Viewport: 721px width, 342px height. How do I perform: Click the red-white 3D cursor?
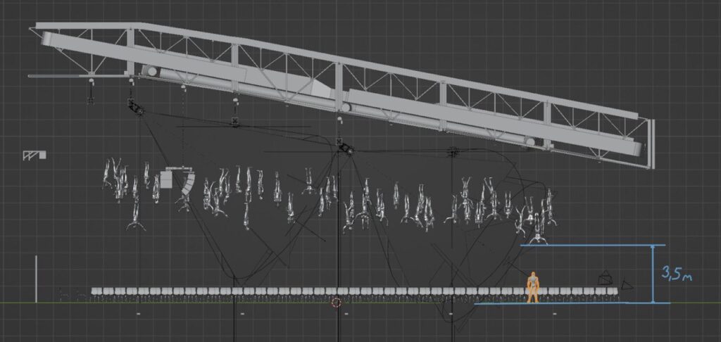tap(336, 303)
